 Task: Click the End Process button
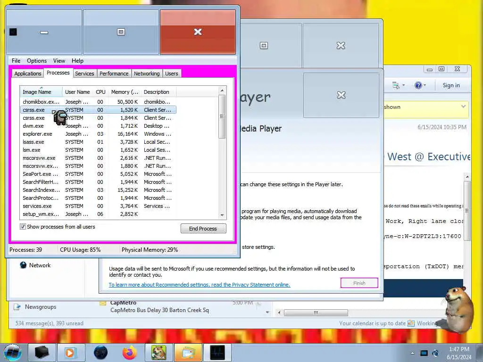pos(203,229)
